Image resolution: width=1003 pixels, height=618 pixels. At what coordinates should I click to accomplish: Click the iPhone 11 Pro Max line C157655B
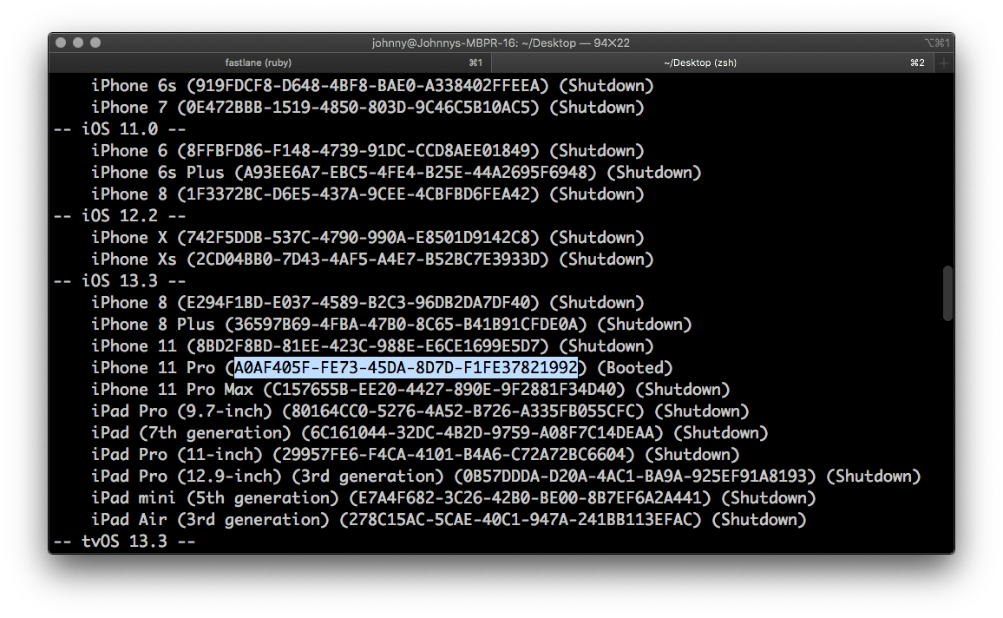(x=410, y=390)
